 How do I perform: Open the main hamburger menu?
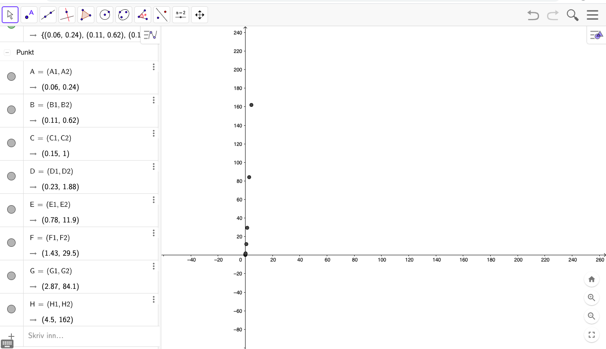click(x=593, y=15)
